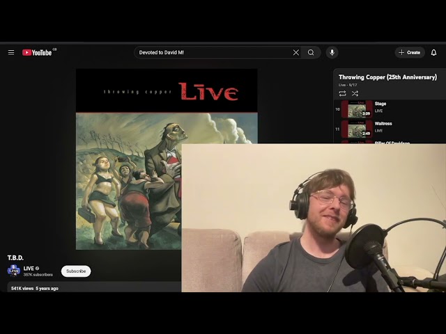The height and width of the screenshot is (334, 446).
Task: Click the 'Live - 9/17' playlist subtitle
Action: pos(348,85)
